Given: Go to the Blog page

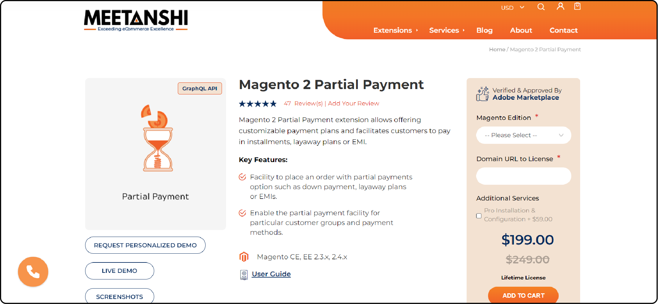Looking at the screenshot, I should click(484, 30).
